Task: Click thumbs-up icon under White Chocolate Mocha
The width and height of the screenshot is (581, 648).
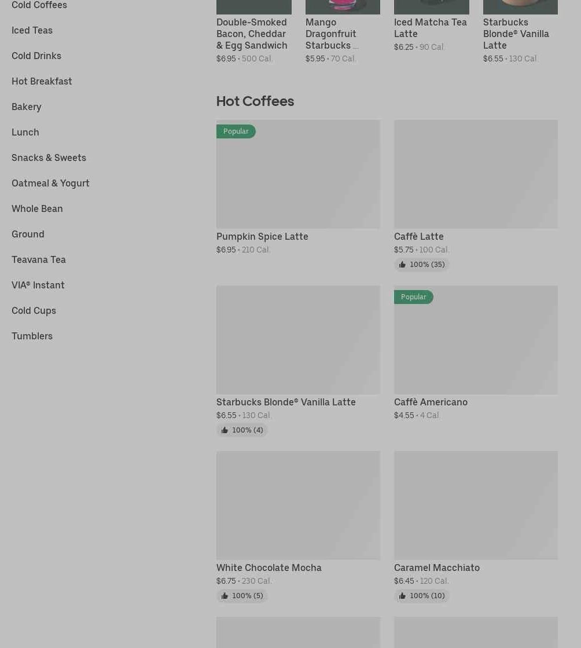Action: tap(225, 596)
